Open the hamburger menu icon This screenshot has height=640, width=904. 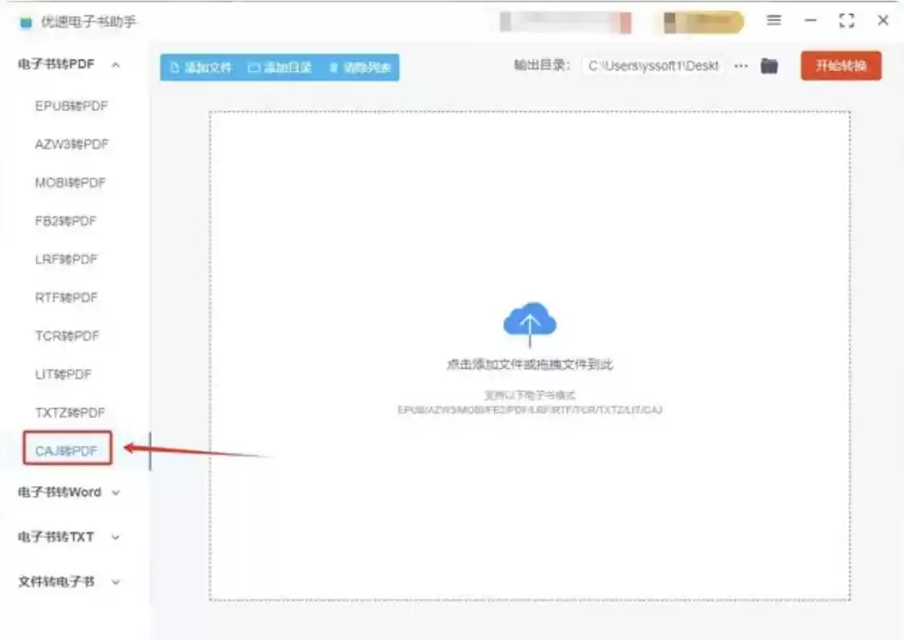click(x=773, y=21)
